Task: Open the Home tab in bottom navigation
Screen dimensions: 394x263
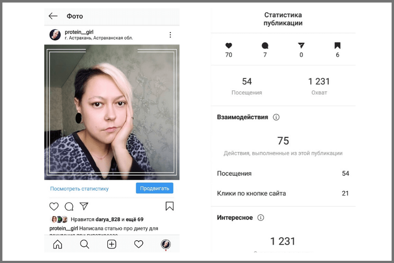Action: click(x=57, y=244)
